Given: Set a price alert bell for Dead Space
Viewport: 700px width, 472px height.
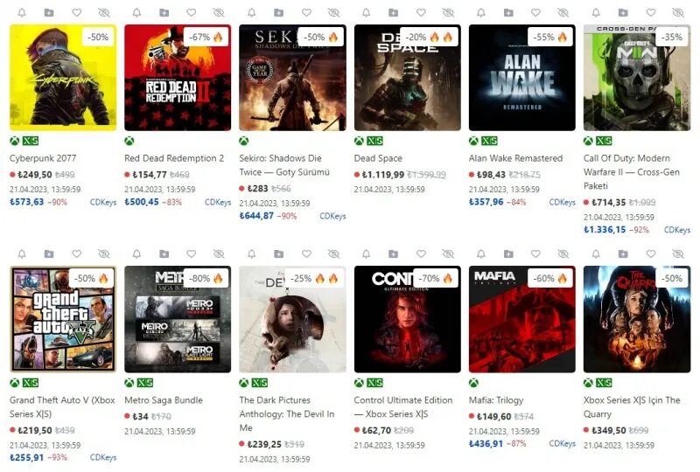Looking at the screenshot, I should (x=366, y=12).
